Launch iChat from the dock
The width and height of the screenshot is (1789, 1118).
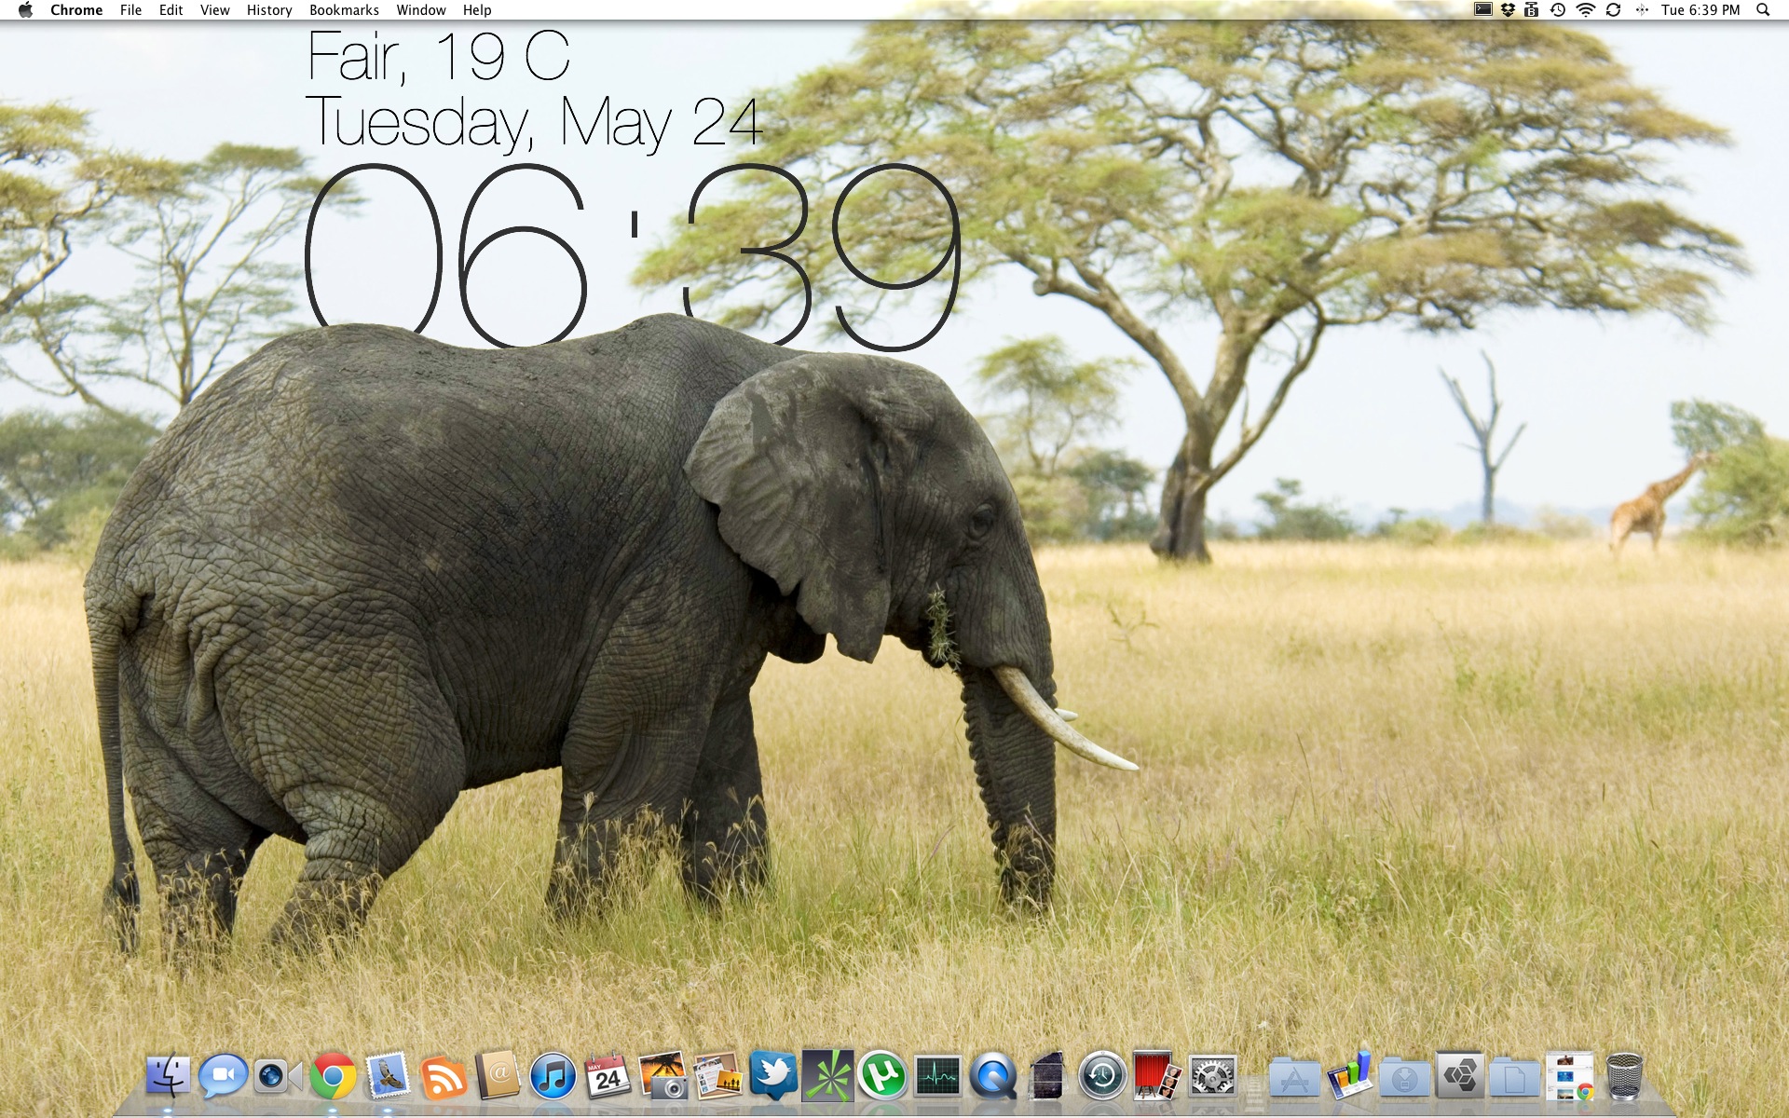tap(223, 1077)
